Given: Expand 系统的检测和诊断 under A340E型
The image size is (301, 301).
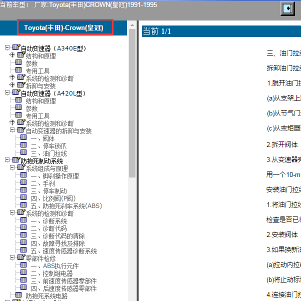Looking at the screenshot, I should tap(12, 77).
